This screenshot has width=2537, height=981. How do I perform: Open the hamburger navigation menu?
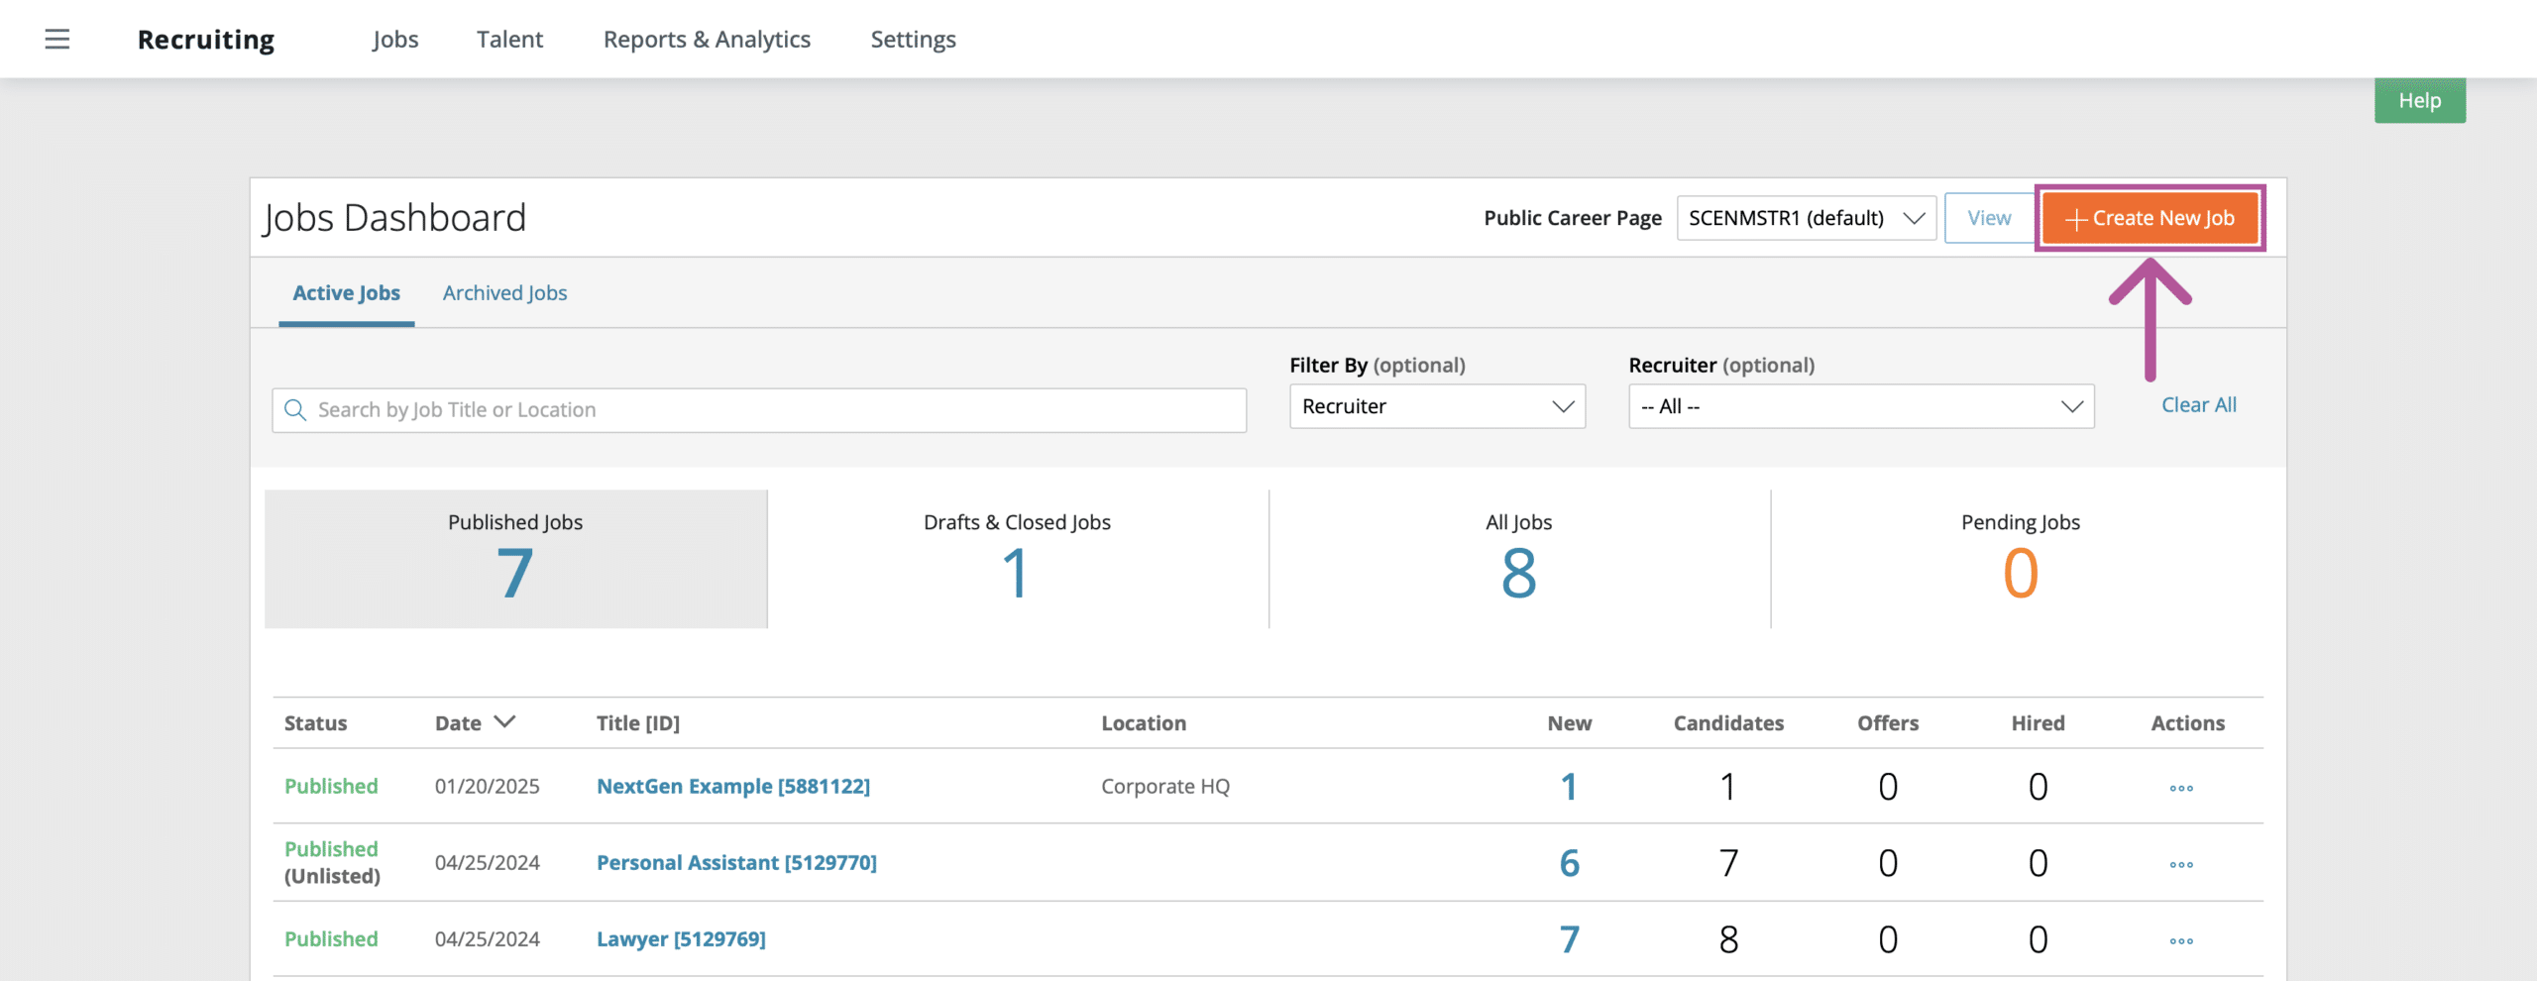tap(57, 40)
